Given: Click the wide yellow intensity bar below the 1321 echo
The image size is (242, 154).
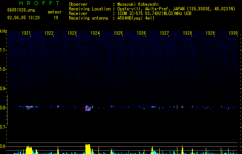Looking at the screenshot, I should [29, 150].
